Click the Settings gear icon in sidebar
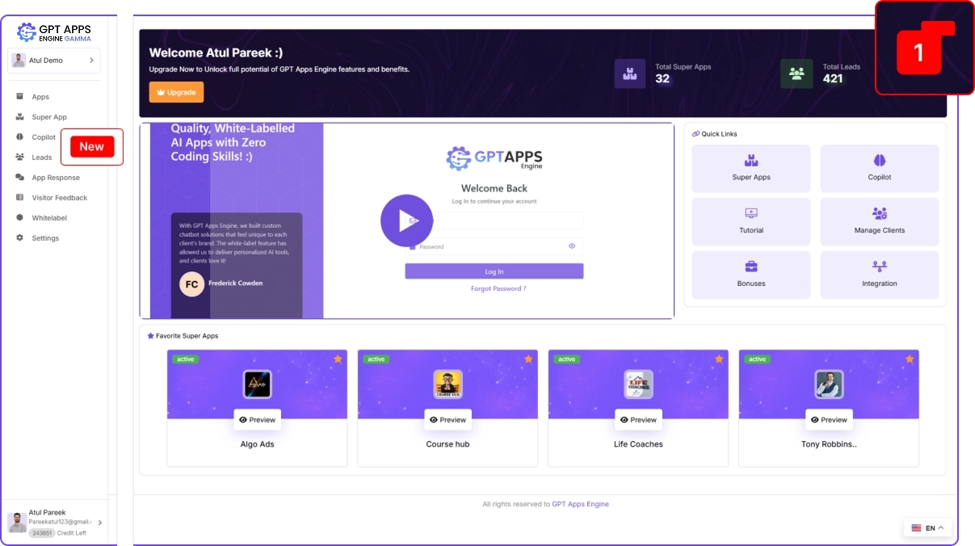This screenshot has height=546, width=975. 20,238
